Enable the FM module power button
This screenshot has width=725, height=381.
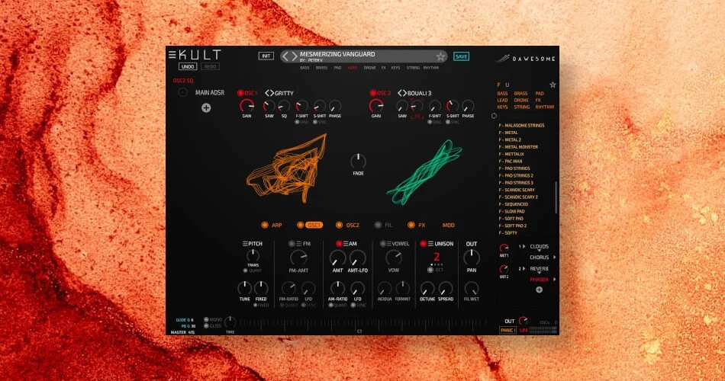pos(292,243)
